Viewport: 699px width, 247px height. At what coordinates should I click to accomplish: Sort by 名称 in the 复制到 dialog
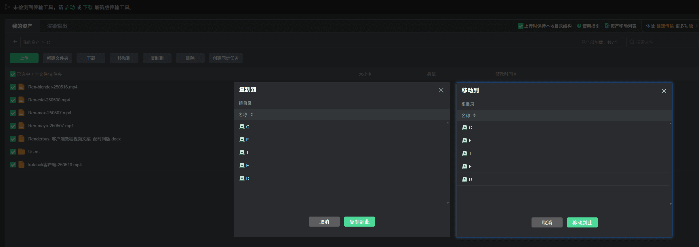(x=252, y=115)
